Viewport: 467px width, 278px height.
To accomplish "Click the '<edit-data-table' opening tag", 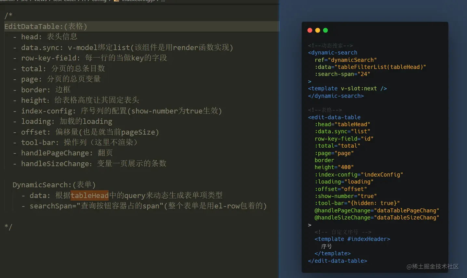I will 334,117.
